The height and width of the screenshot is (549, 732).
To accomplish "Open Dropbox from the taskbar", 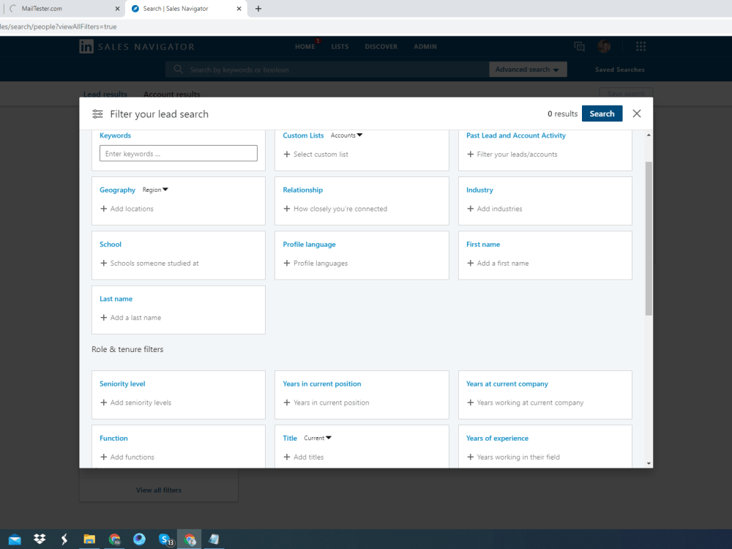I will (40, 539).
